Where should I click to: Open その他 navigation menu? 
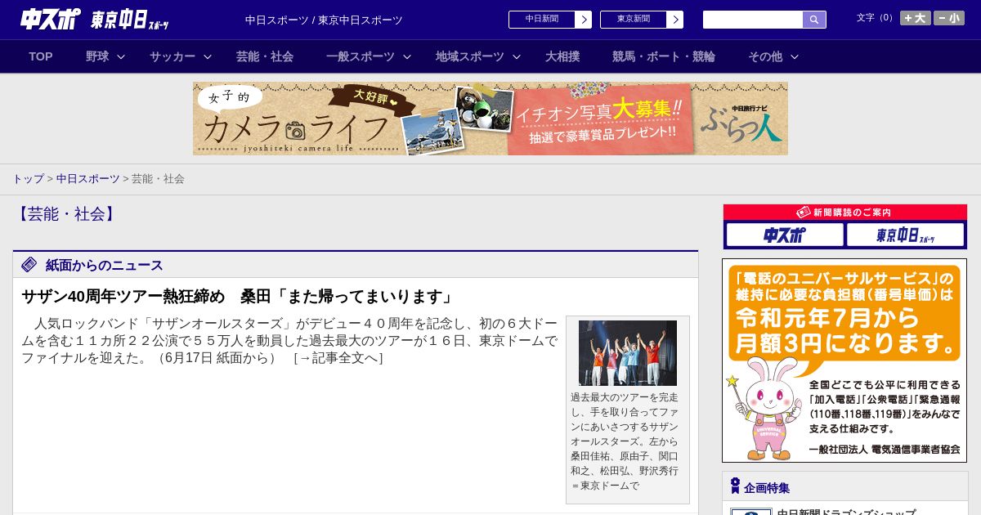point(765,56)
